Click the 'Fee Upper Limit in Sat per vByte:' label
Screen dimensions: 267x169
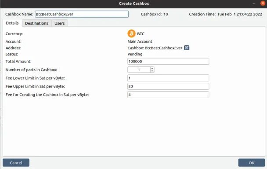[35, 86]
